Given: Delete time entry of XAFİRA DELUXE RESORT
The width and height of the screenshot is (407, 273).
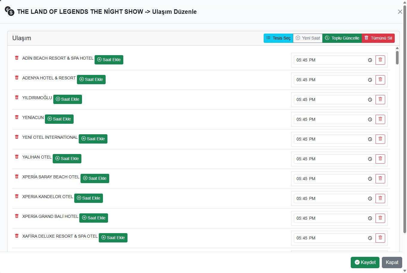Looking at the screenshot, I should click(x=380, y=238).
